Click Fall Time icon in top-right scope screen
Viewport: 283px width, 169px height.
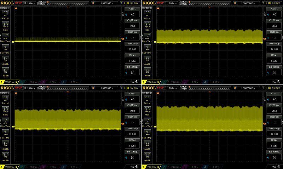148,49
